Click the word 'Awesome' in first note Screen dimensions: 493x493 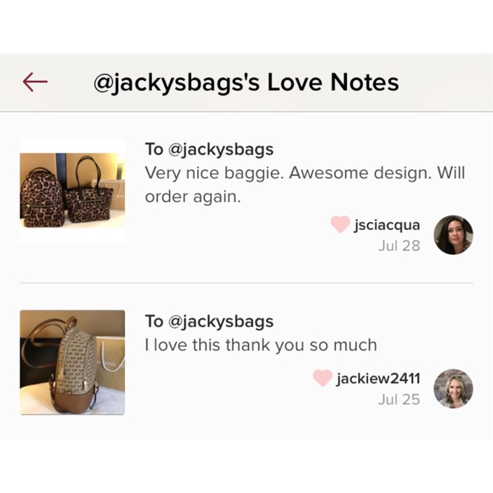(x=329, y=173)
